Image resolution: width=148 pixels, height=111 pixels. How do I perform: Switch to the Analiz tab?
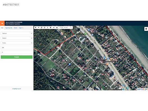tap(16, 28)
